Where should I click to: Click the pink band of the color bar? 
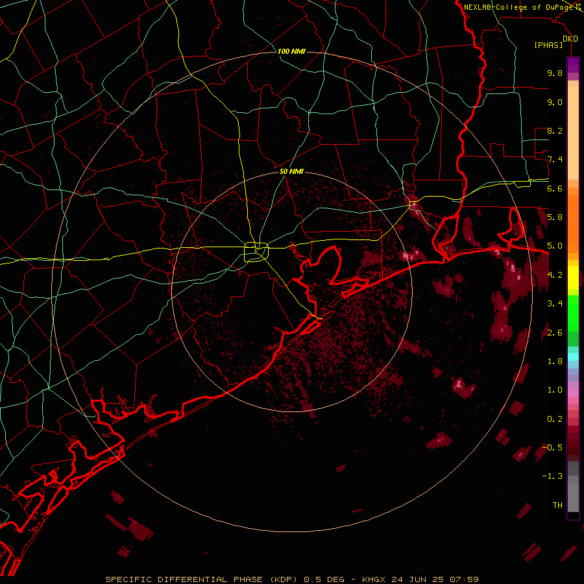[x=573, y=393]
